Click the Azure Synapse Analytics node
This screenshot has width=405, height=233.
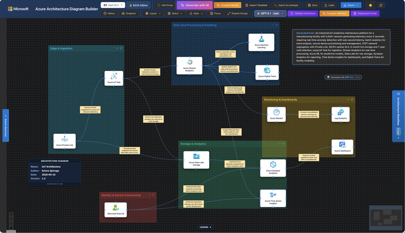point(273,168)
